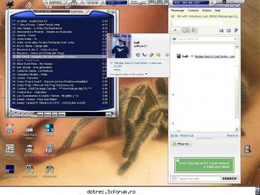Click the instant message icon in contact card

(138, 54)
